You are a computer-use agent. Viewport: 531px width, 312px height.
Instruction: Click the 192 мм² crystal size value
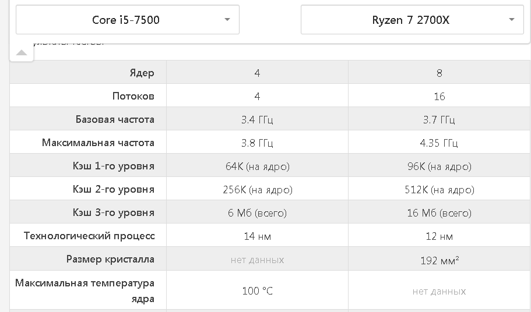439,260
